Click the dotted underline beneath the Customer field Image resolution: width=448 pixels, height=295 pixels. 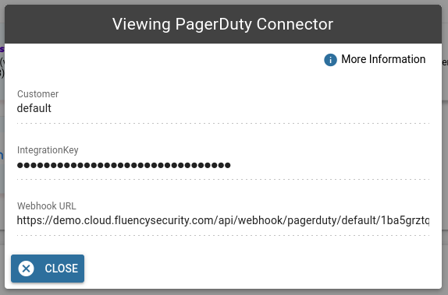pos(223,124)
